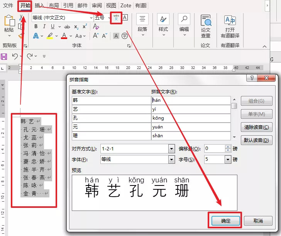
Task: Decrease font size with A-down icon
Action: click(105, 36)
